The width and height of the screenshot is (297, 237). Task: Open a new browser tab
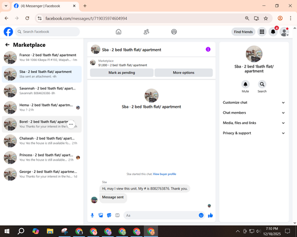point(85,6)
